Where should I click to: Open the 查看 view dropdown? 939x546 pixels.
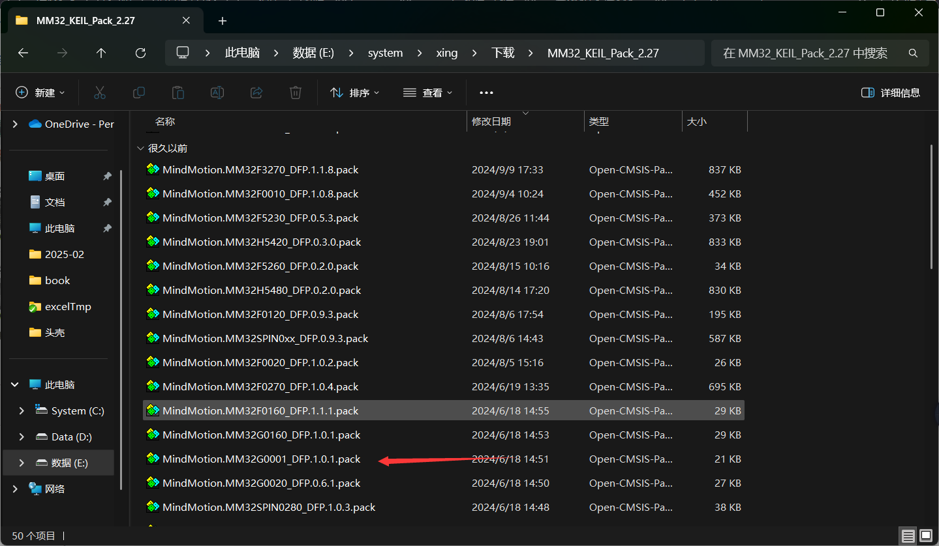428,93
